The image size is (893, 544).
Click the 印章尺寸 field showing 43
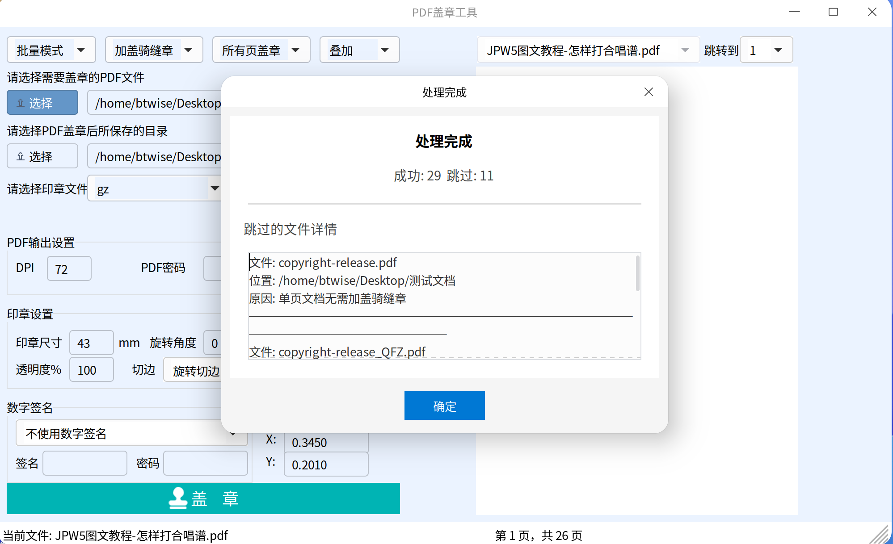click(92, 343)
